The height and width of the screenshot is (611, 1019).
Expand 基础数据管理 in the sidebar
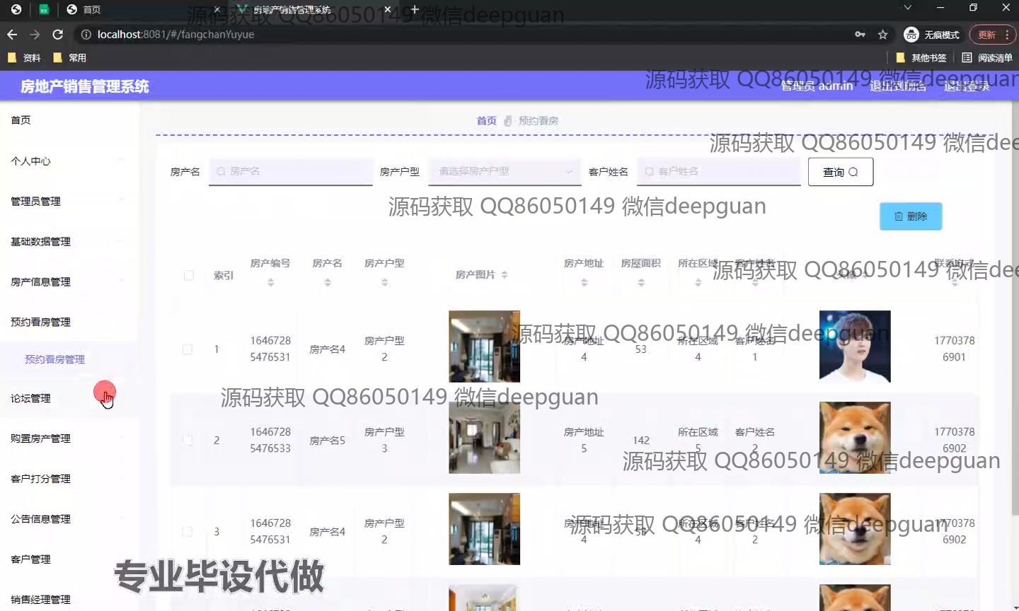pyautogui.click(x=69, y=241)
